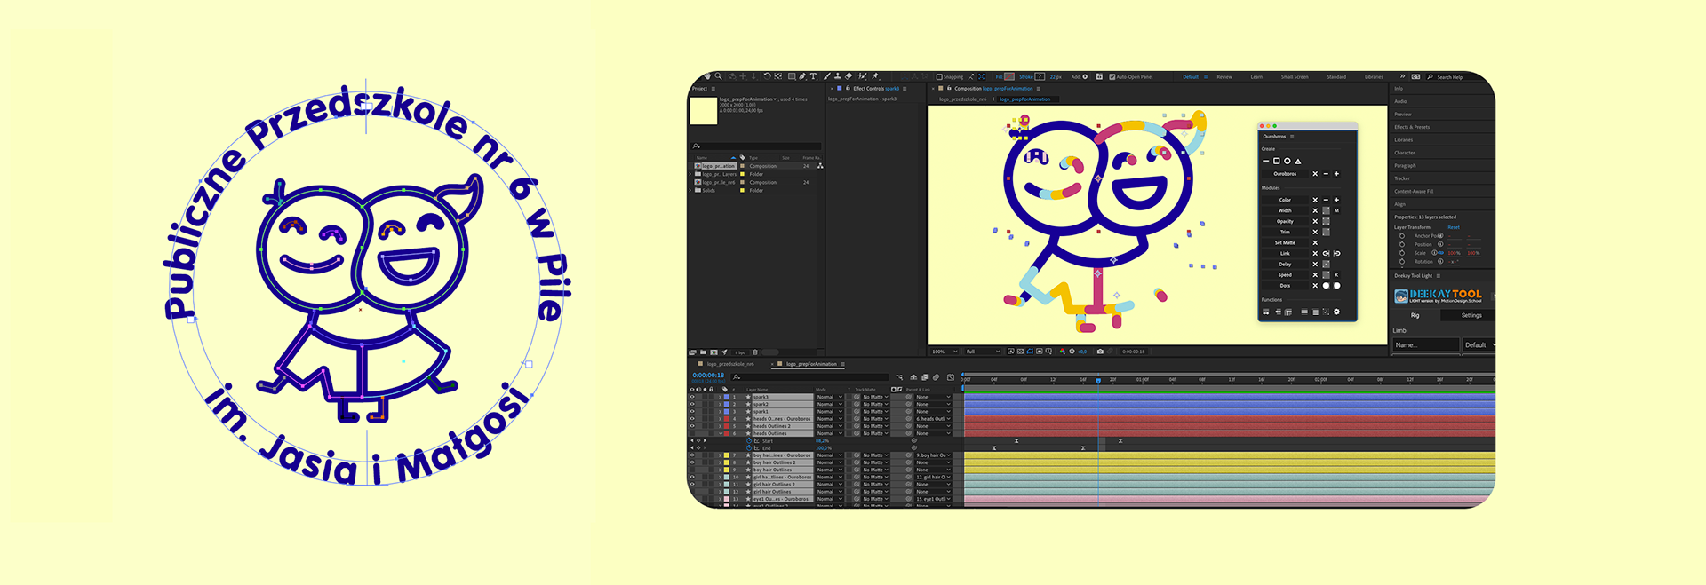1706x585 pixels.
Task: Click the Delay module button
Action: point(1285,264)
